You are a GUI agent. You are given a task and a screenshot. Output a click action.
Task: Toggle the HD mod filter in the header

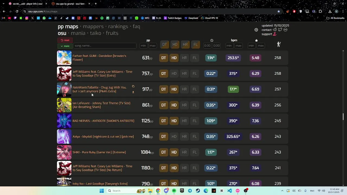175,44
